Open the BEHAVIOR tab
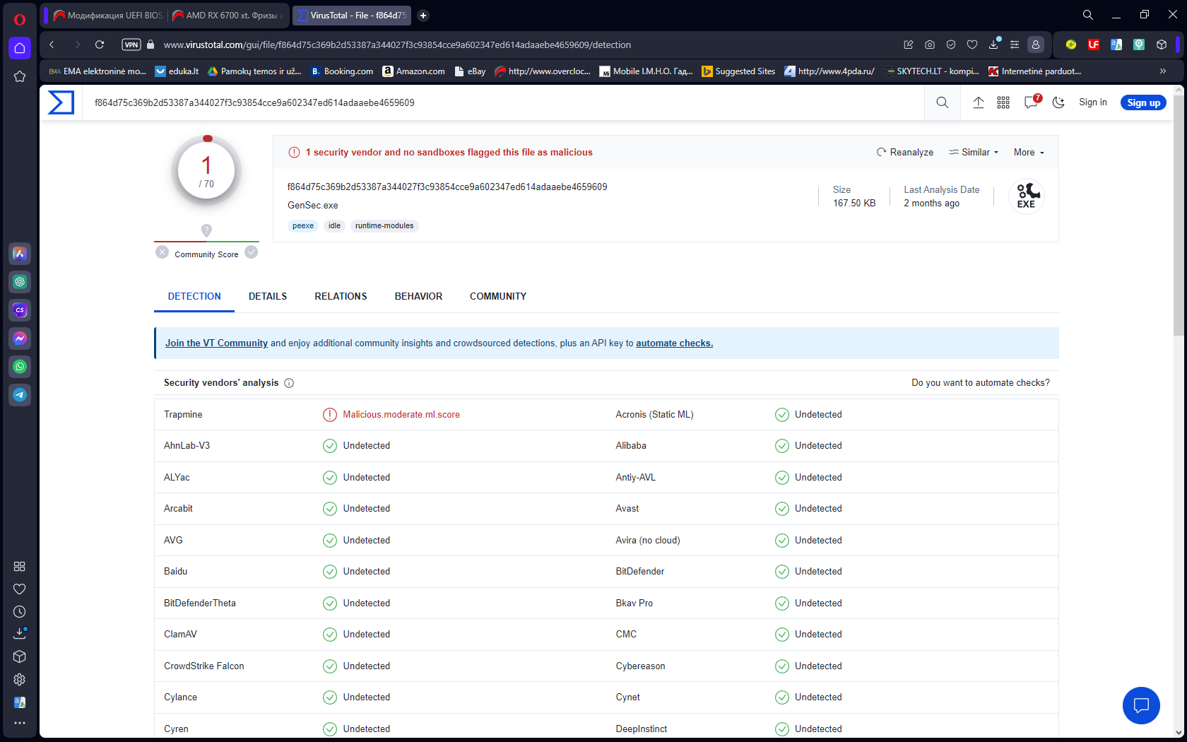The width and height of the screenshot is (1187, 742). pyautogui.click(x=418, y=297)
